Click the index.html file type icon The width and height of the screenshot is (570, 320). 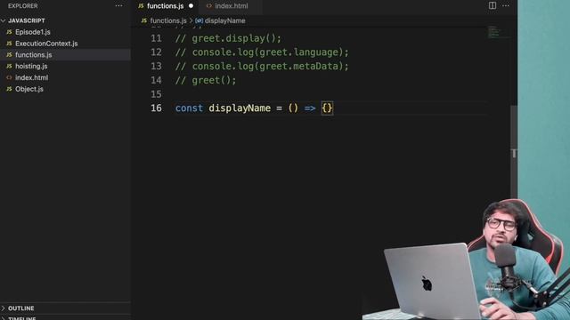pyautogui.click(x=9, y=77)
